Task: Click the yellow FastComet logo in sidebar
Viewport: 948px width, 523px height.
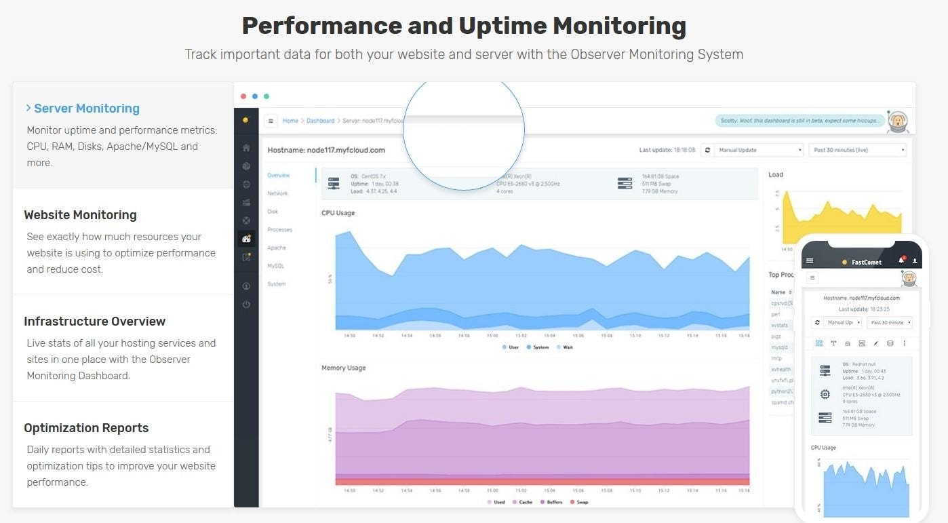Action: click(x=245, y=120)
